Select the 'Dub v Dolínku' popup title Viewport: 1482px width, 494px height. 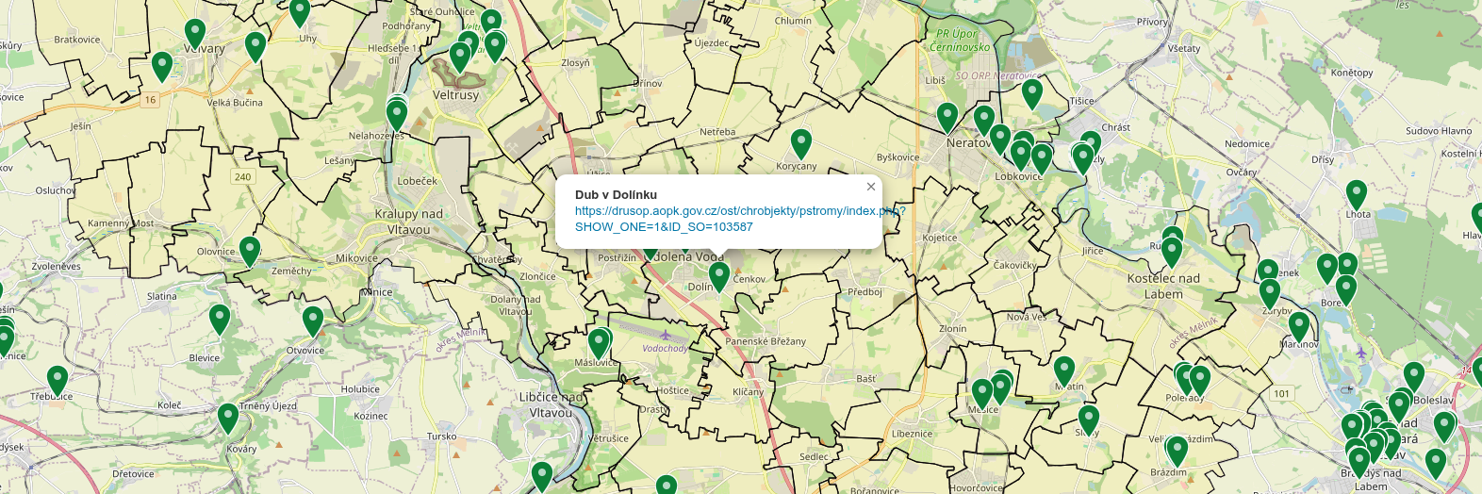tap(616, 194)
